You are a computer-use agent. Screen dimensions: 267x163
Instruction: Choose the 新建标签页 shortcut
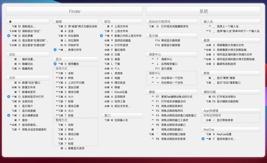[x=25, y=92]
